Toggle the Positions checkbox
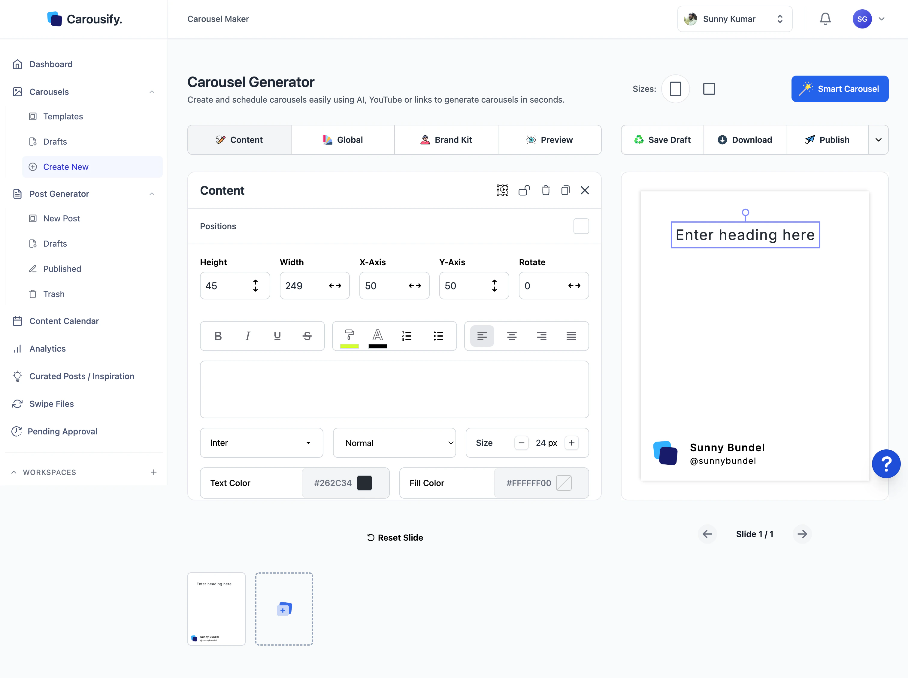Screen dimensions: 908x678 pyautogui.click(x=581, y=226)
